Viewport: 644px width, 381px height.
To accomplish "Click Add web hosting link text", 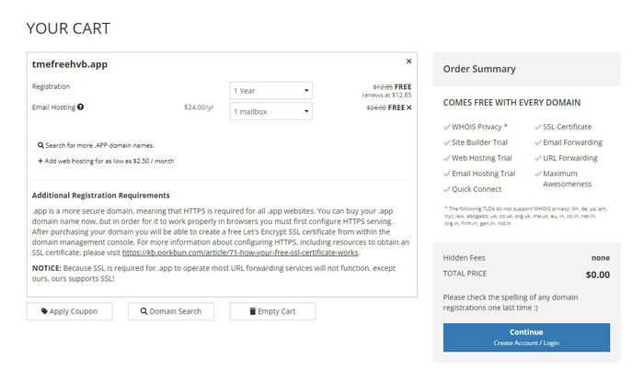I will tap(109, 161).
